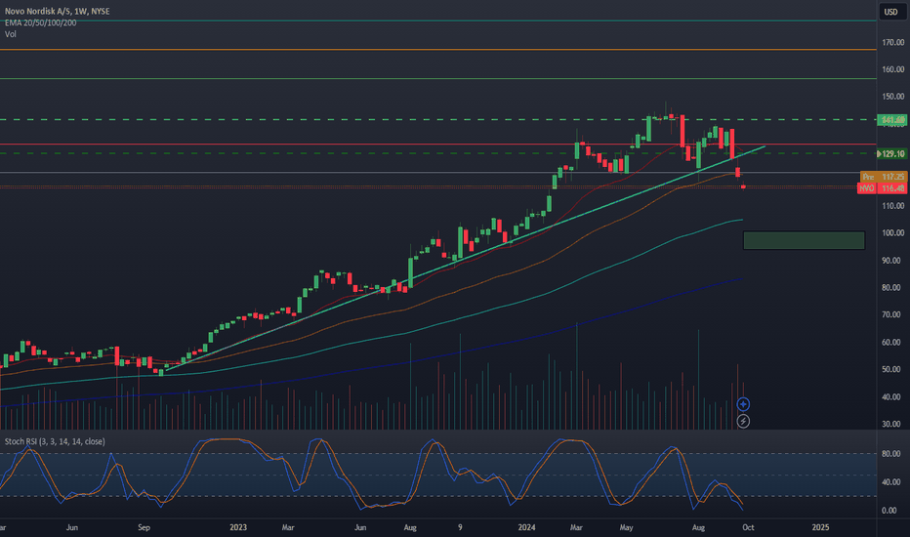
Task: Click the 170.00 price axis value
Action: 893,42
